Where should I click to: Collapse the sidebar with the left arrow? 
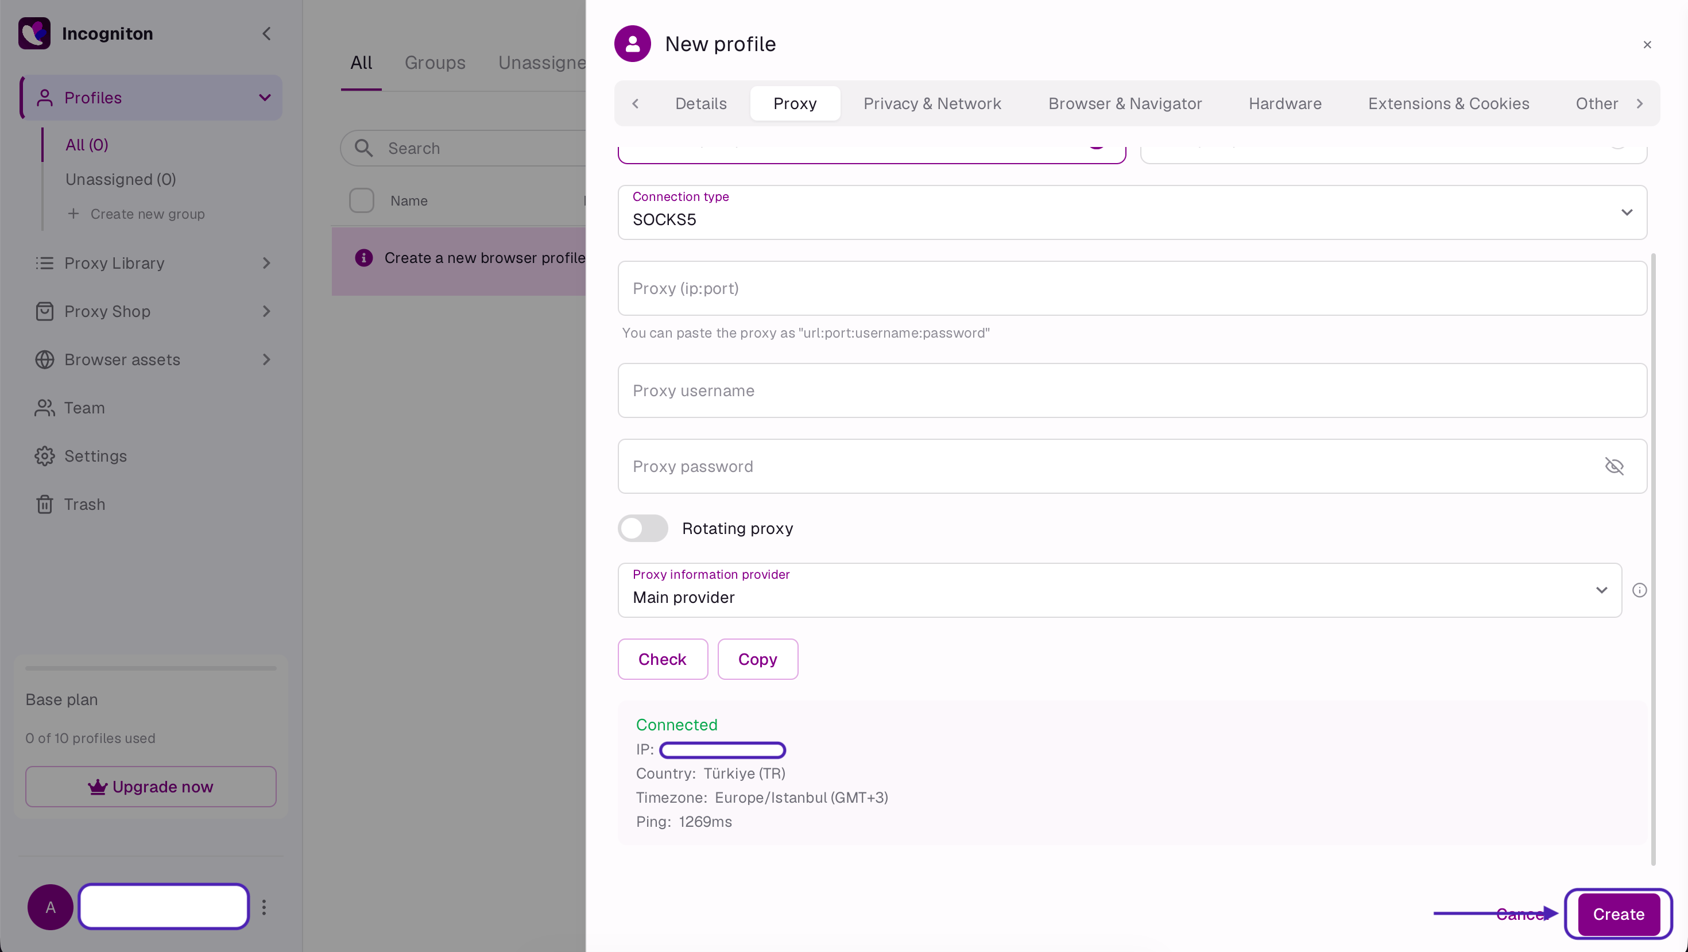pyautogui.click(x=266, y=33)
